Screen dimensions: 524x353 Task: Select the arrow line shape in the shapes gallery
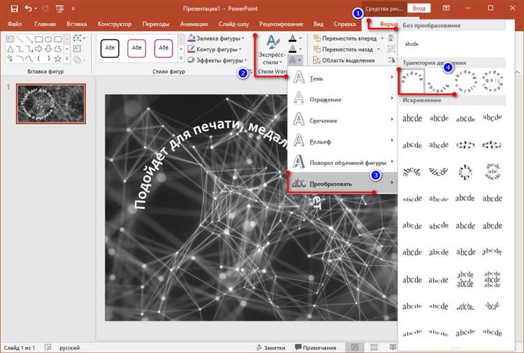pos(29,39)
